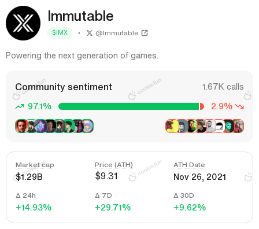Click the Δ 24h change label

pos(25,195)
